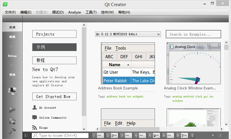The height and width of the screenshot is (139, 231).
Task: Open the Analyze menu
Action: pyautogui.click(x=75, y=12)
